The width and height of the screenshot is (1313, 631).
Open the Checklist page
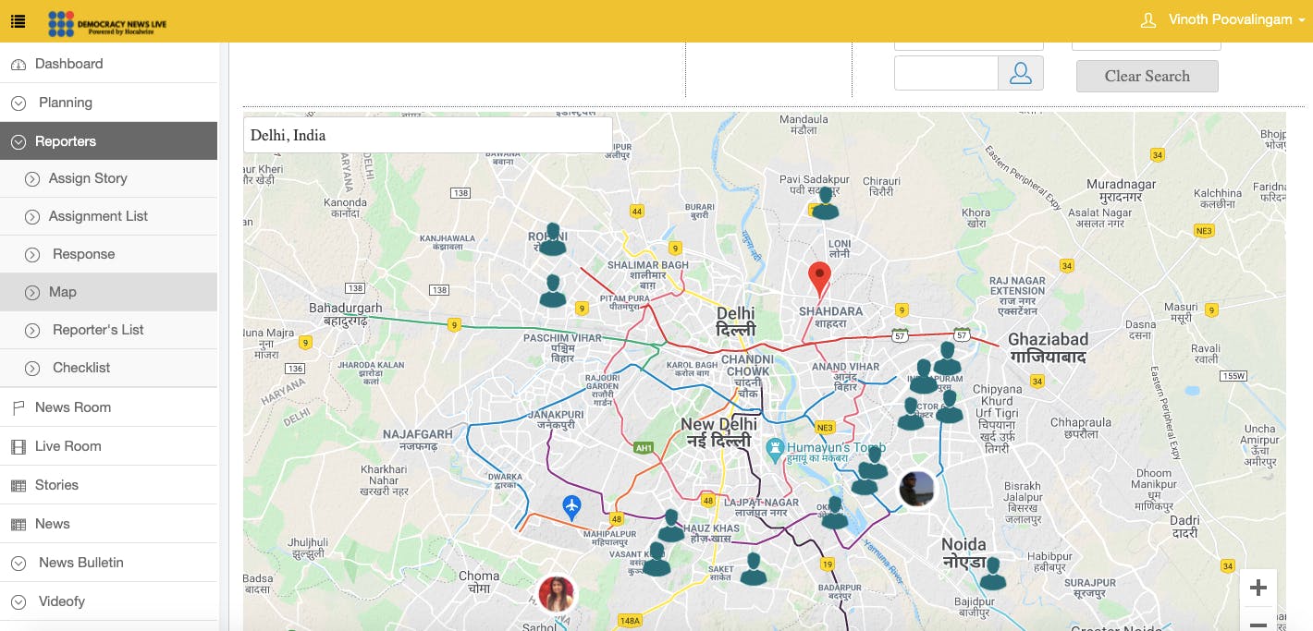pos(108,368)
